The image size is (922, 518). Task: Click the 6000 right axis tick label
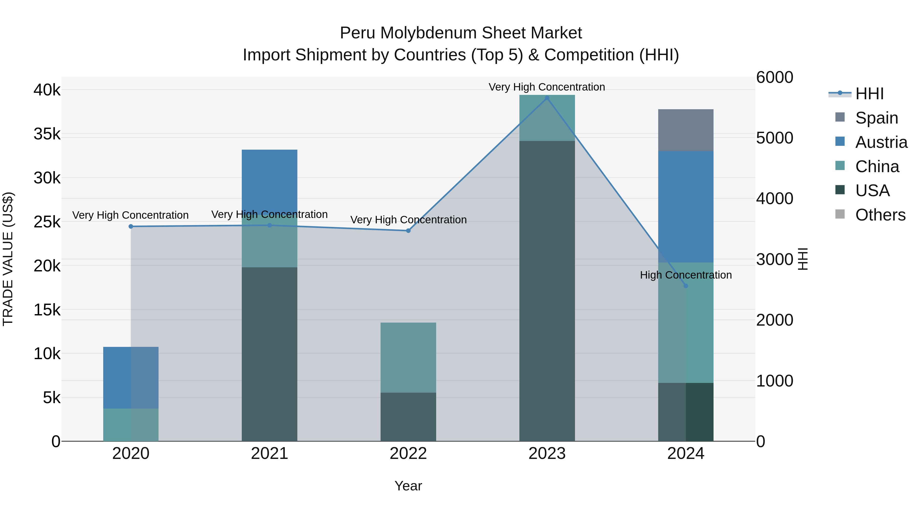[774, 77]
